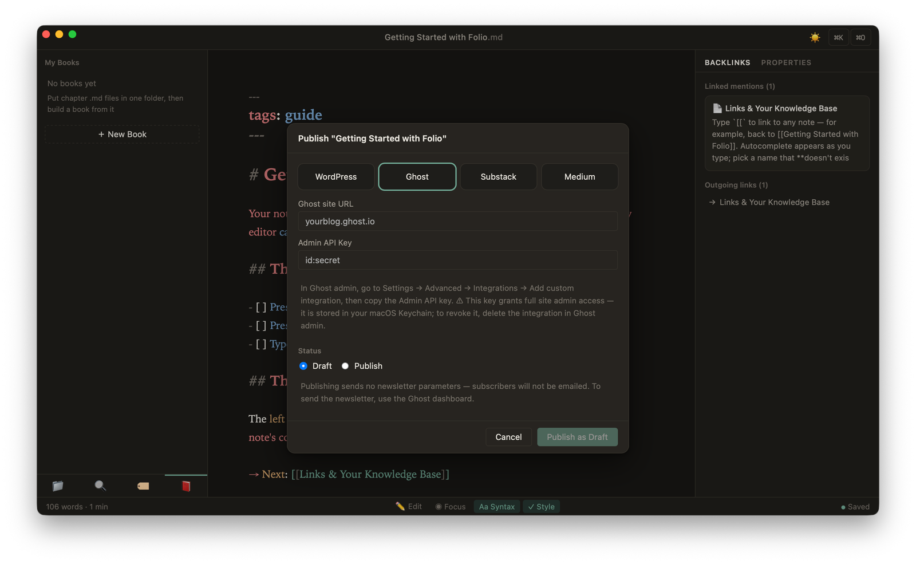Create a book with + New Book
Screen dimensions: 916x564
click(x=122, y=134)
